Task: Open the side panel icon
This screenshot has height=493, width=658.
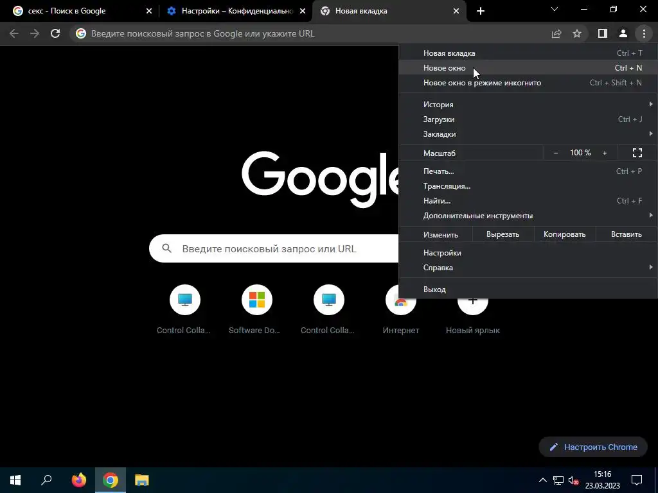Action: coord(603,33)
